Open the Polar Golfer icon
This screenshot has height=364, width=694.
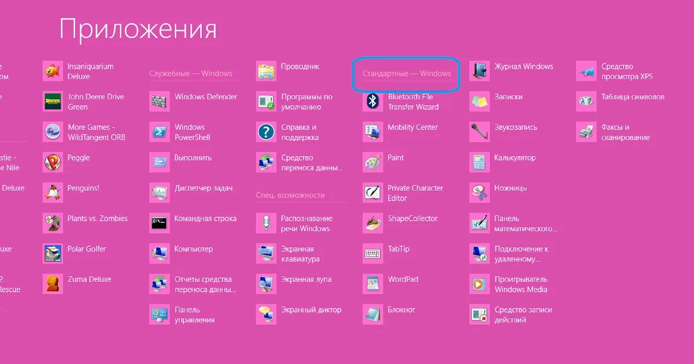tap(53, 254)
